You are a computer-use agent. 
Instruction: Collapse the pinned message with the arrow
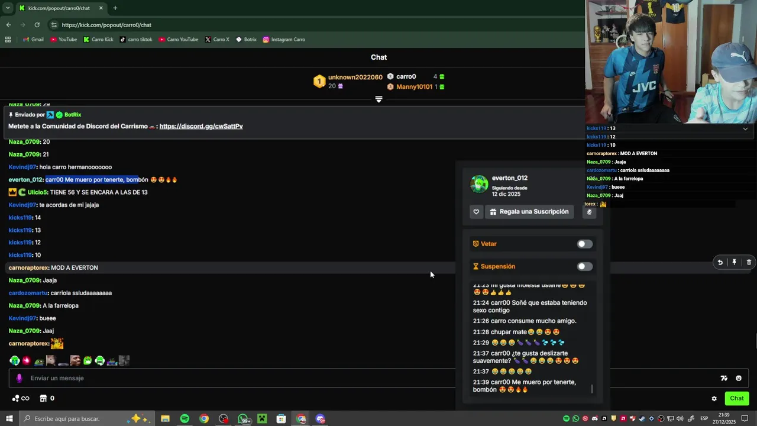pyautogui.click(x=378, y=99)
